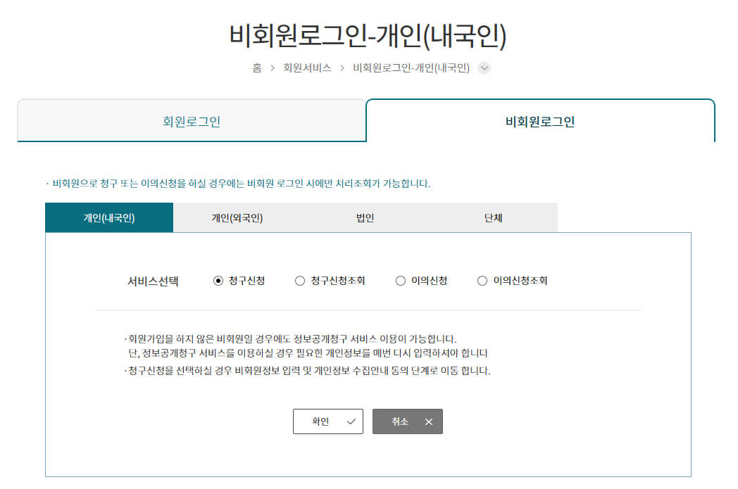Open the 법인 tab
This screenshot has width=738, height=489.
(x=365, y=217)
